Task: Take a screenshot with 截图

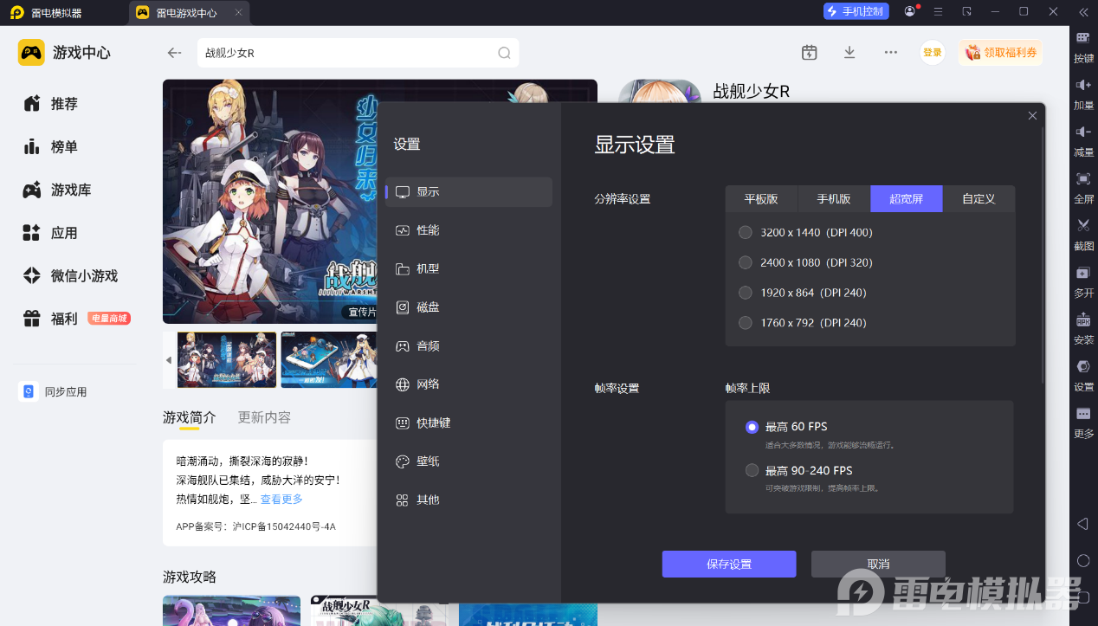Action: click(1083, 234)
